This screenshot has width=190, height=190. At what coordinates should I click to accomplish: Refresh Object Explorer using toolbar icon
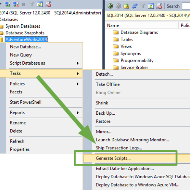40,5
